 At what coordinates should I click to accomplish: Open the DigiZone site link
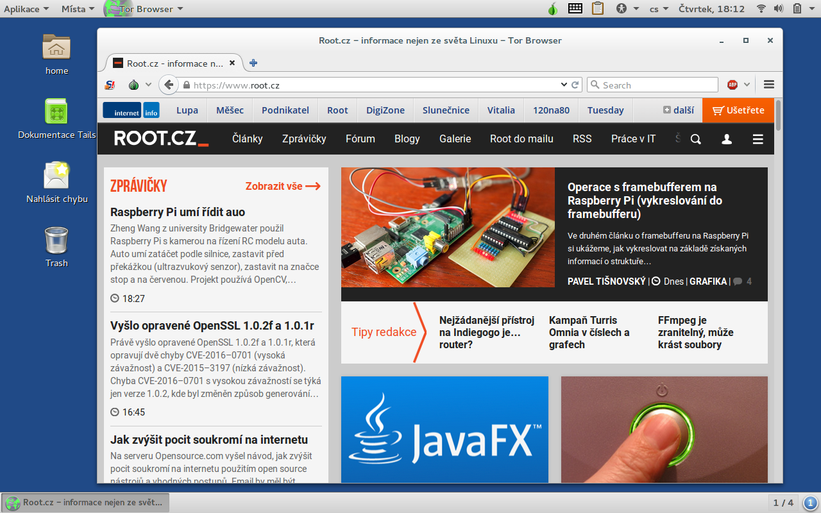coord(385,110)
